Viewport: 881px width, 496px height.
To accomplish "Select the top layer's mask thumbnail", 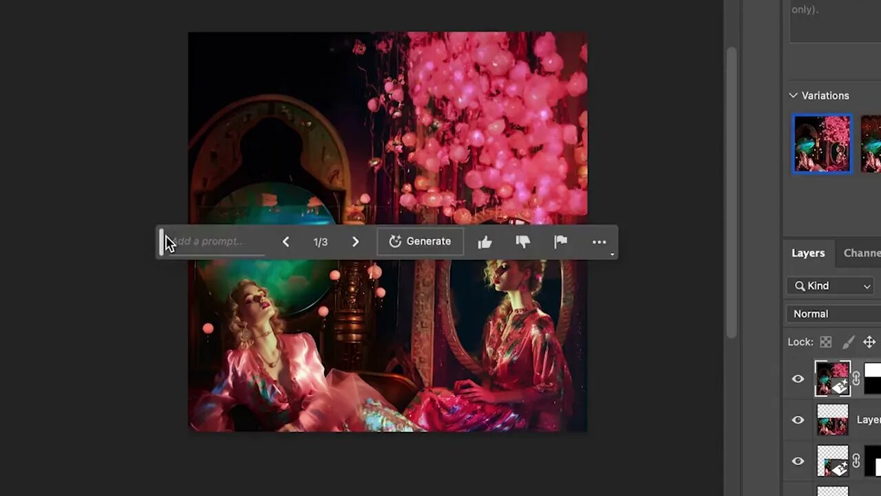I will (873, 379).
